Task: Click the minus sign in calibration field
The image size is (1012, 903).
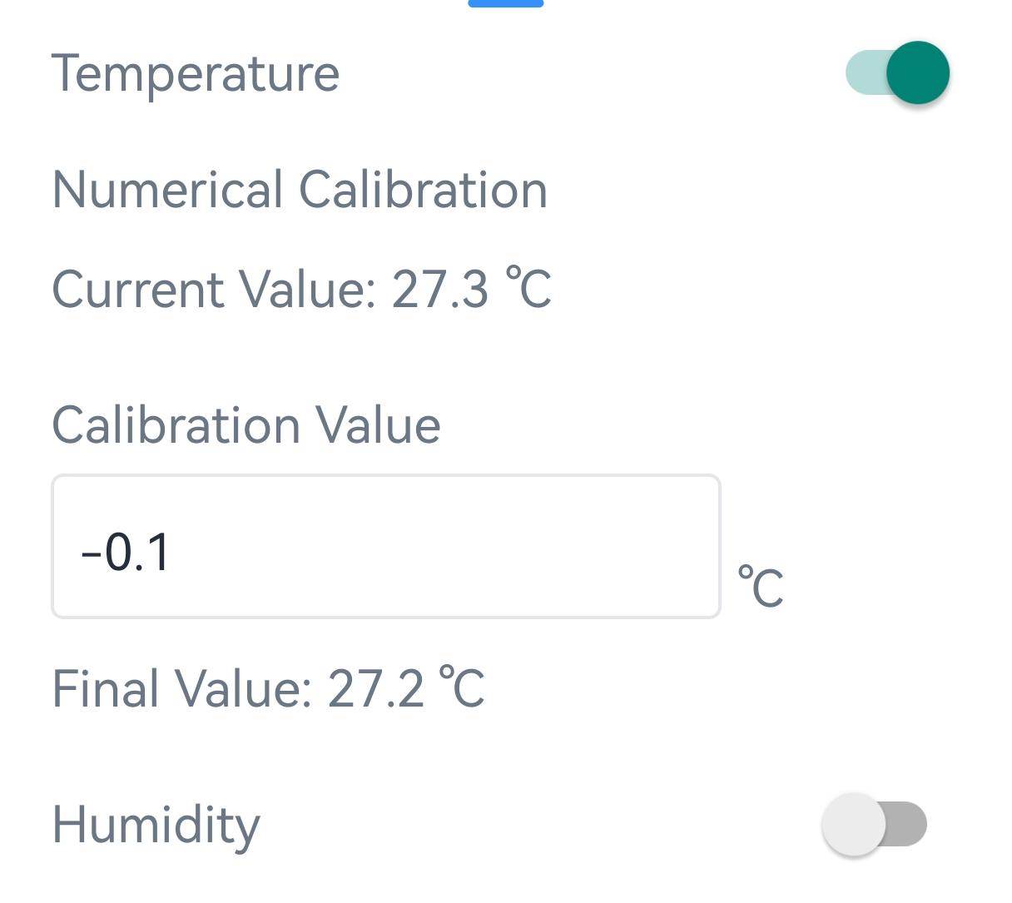Action: click(x=90, y=553)
